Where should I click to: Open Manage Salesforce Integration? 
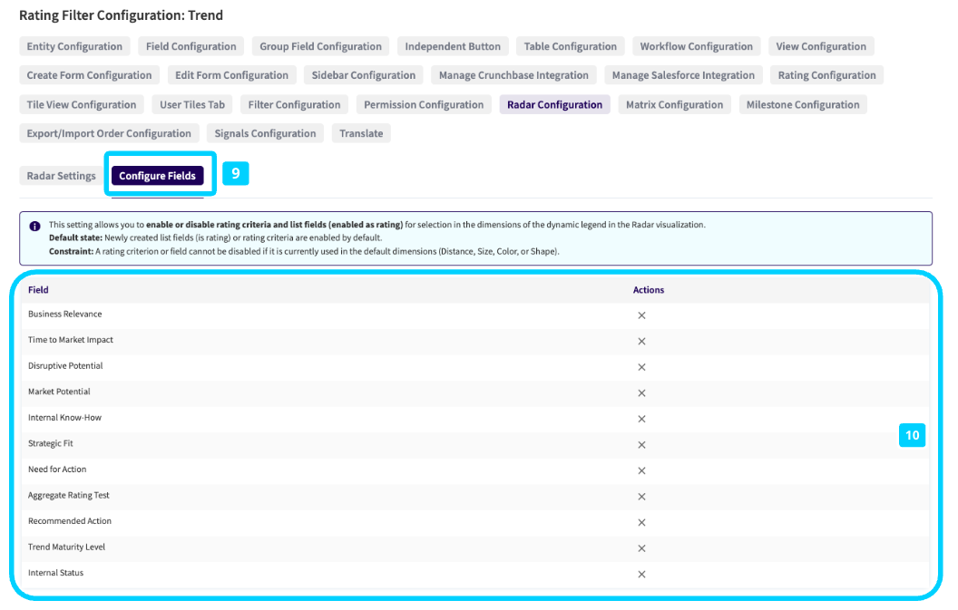683,75
